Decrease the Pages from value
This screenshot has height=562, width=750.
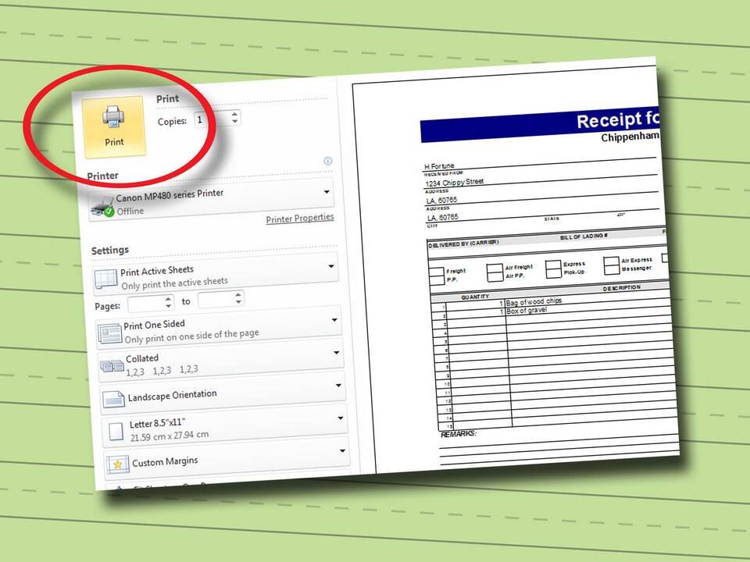169,306
